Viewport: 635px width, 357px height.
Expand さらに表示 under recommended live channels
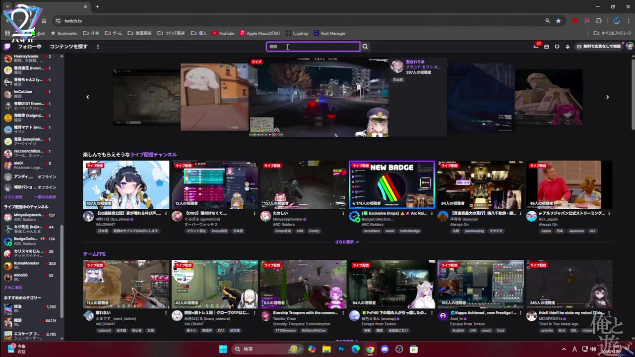tap(347, 242)
